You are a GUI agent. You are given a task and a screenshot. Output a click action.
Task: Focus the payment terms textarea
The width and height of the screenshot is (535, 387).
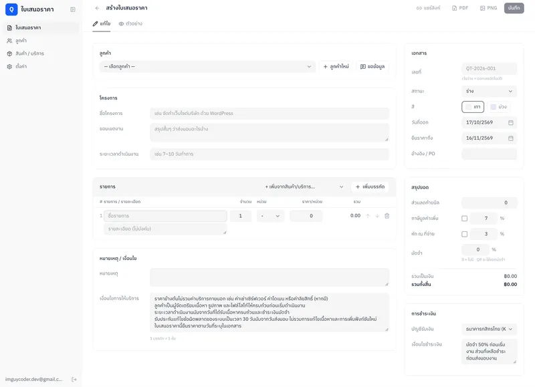[x=490, y=352]
